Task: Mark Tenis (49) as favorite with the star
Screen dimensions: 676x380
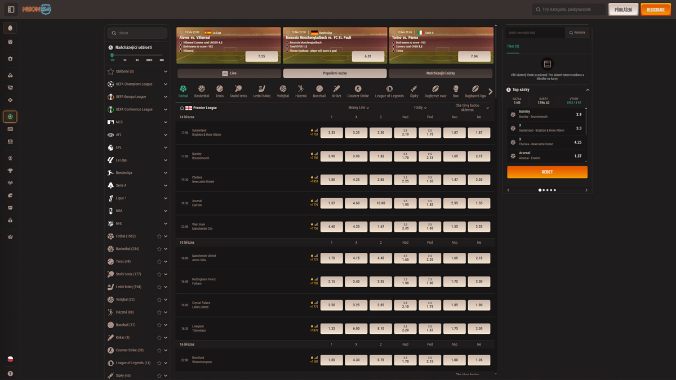Action: (x=159, y=262)
